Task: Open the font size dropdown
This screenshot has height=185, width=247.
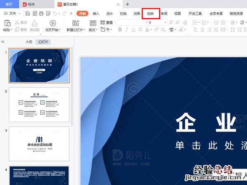Action: click(165, 23)
